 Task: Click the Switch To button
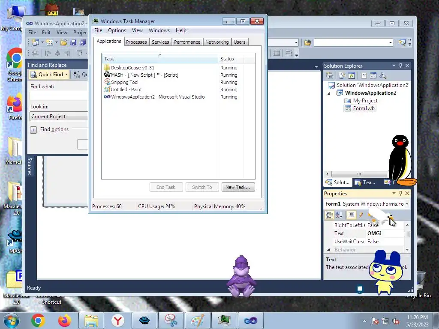pyautogui.click(x=202, y=187)
